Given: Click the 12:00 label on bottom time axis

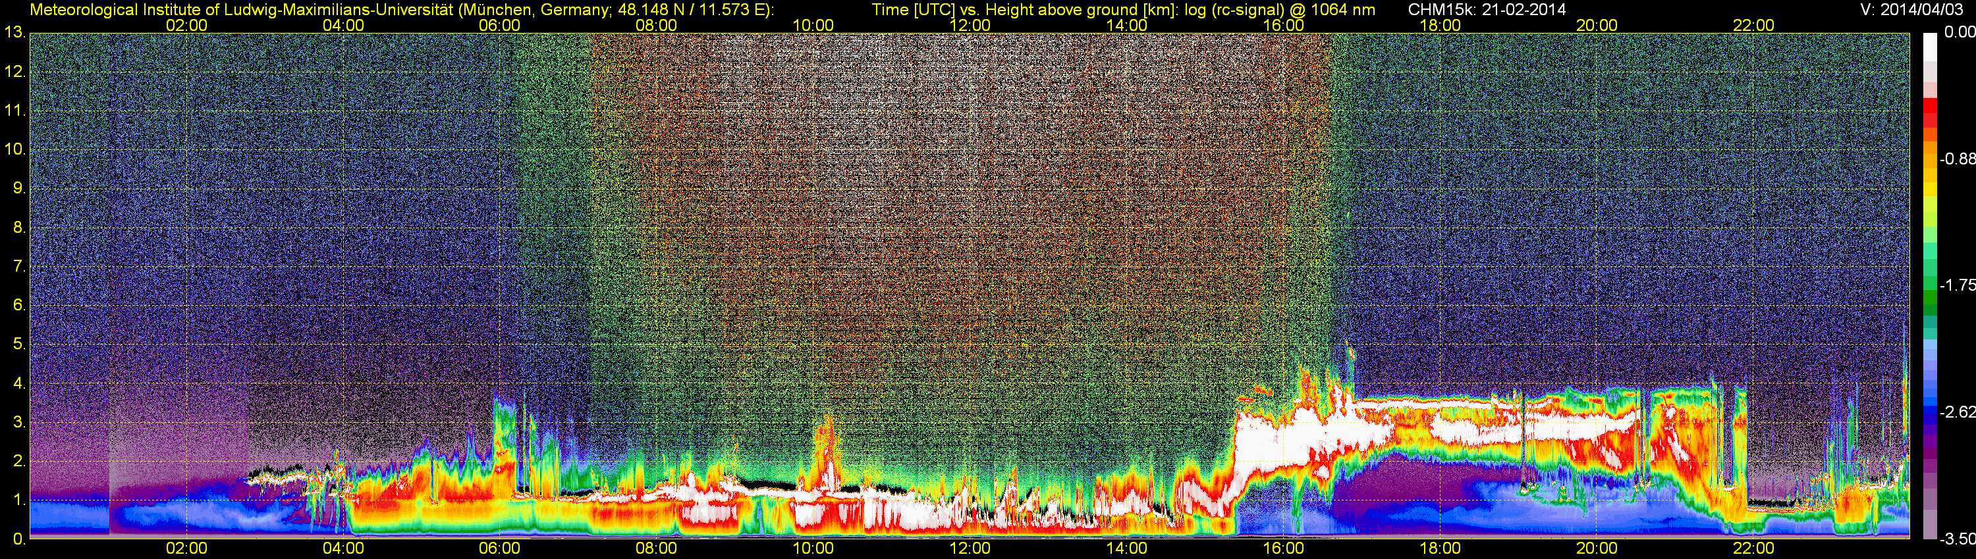Looking at the screenshot, I should tap(970, 548).
